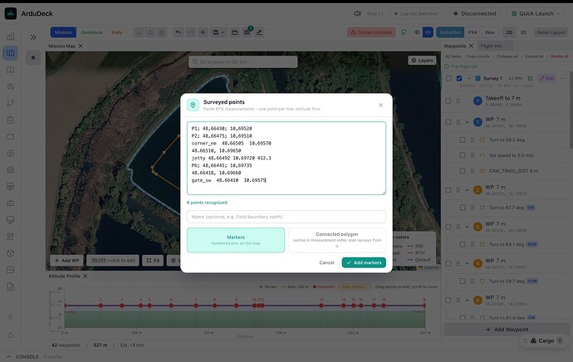This screenshot has width=573, height=362.
Task: Select the mission map sidebar icon
Action: click(11, 53)
